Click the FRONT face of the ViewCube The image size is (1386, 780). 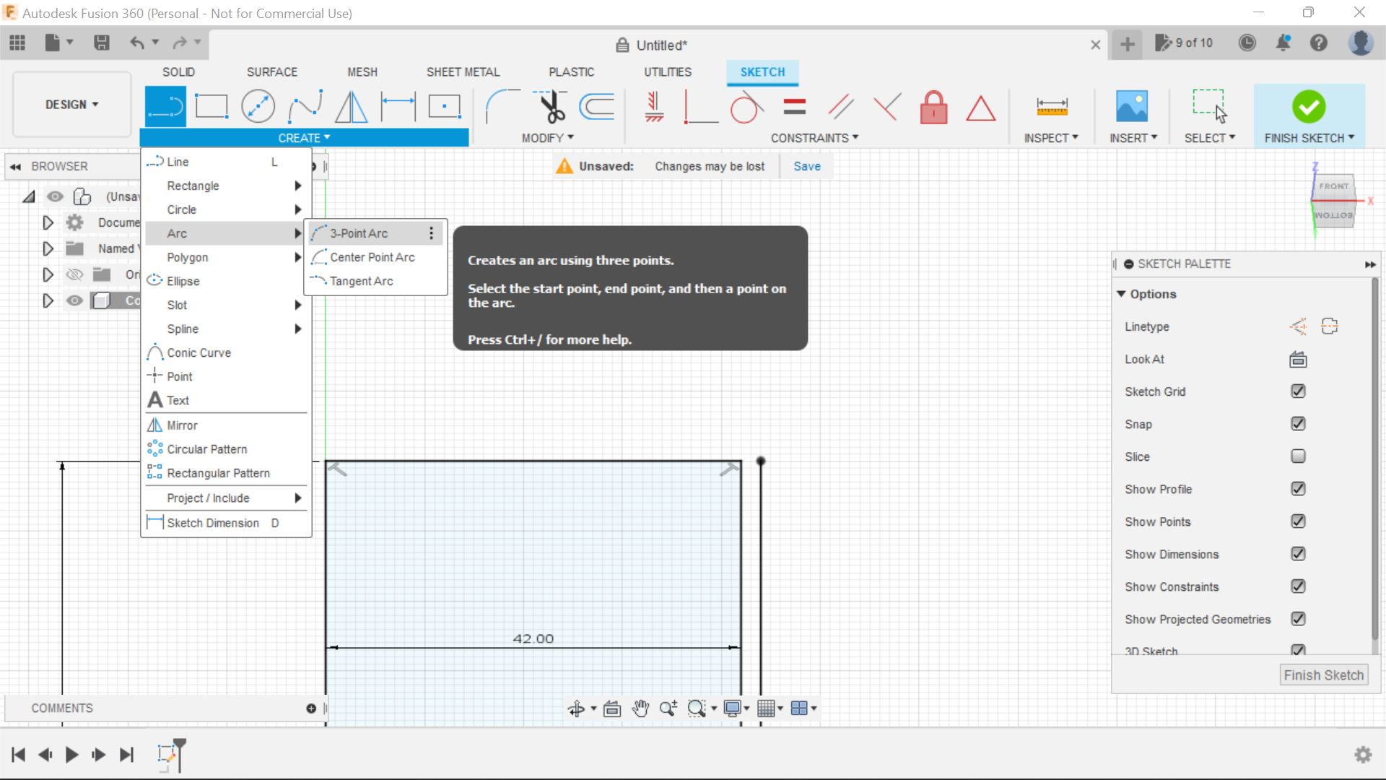click(x=1333, y=186)
